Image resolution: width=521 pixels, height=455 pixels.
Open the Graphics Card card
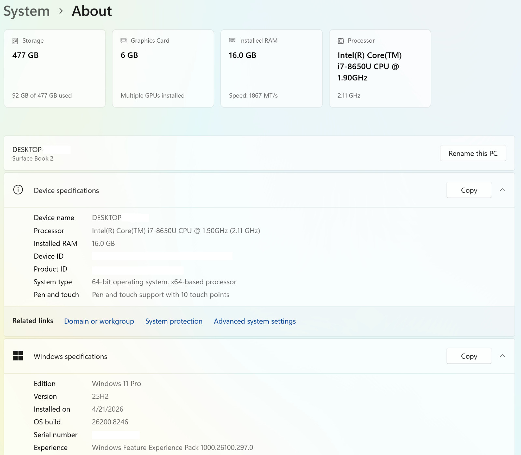(x=163, y=68)
